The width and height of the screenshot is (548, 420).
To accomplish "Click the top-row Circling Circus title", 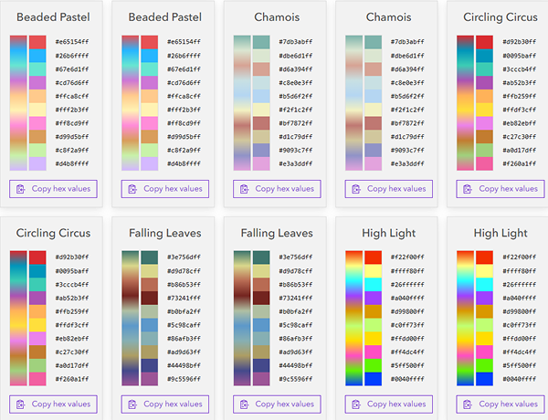I will pos(501,17).
